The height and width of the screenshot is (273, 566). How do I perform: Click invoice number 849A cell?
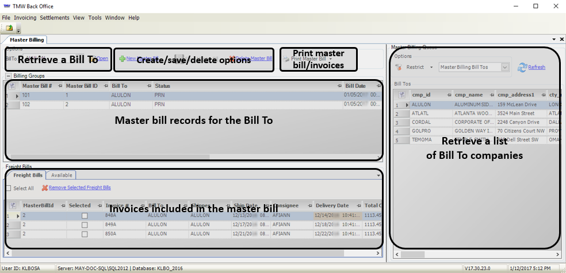point(125,225)
